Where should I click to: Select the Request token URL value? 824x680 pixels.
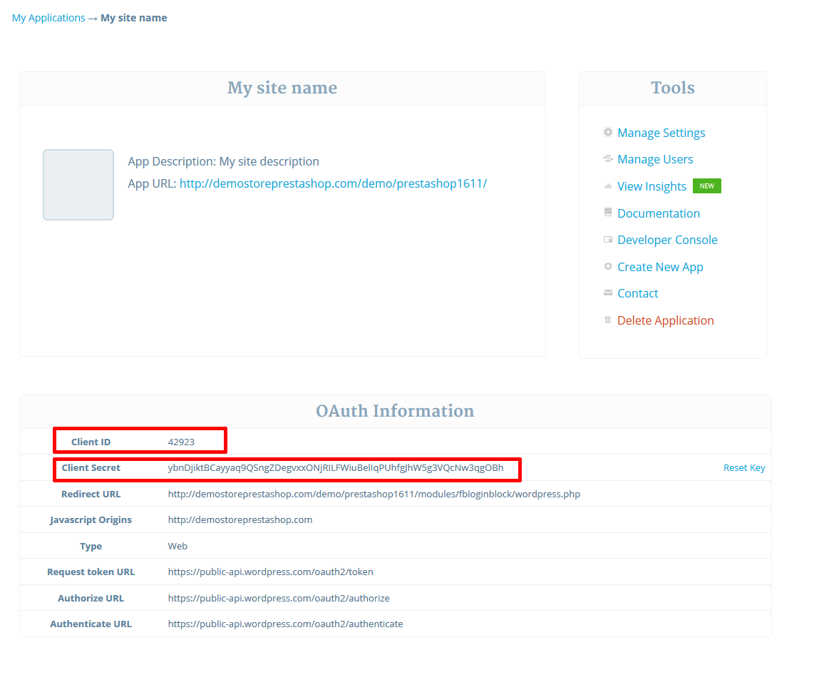click(271, 572)
